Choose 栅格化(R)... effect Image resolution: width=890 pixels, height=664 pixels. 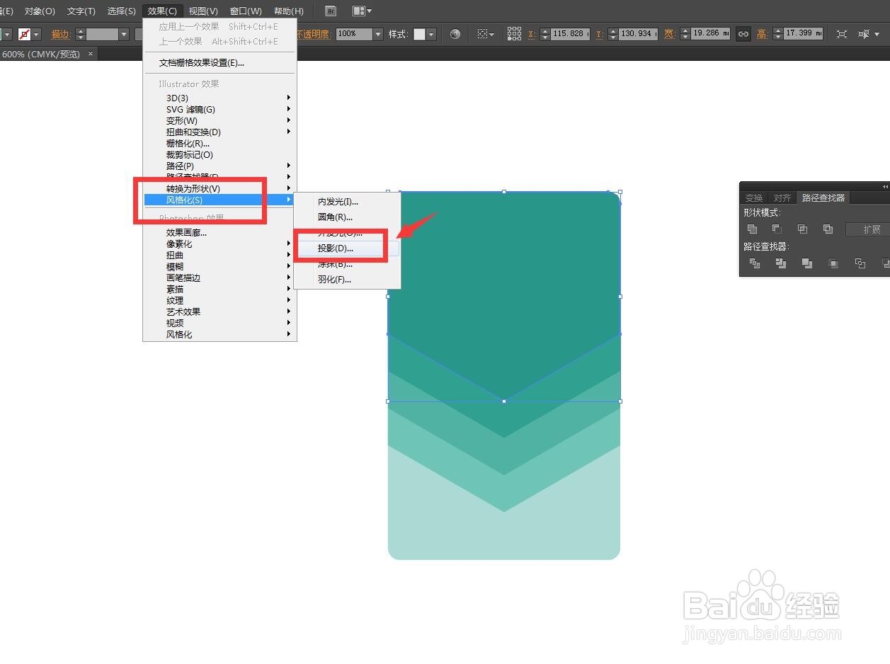click(219, 143)
